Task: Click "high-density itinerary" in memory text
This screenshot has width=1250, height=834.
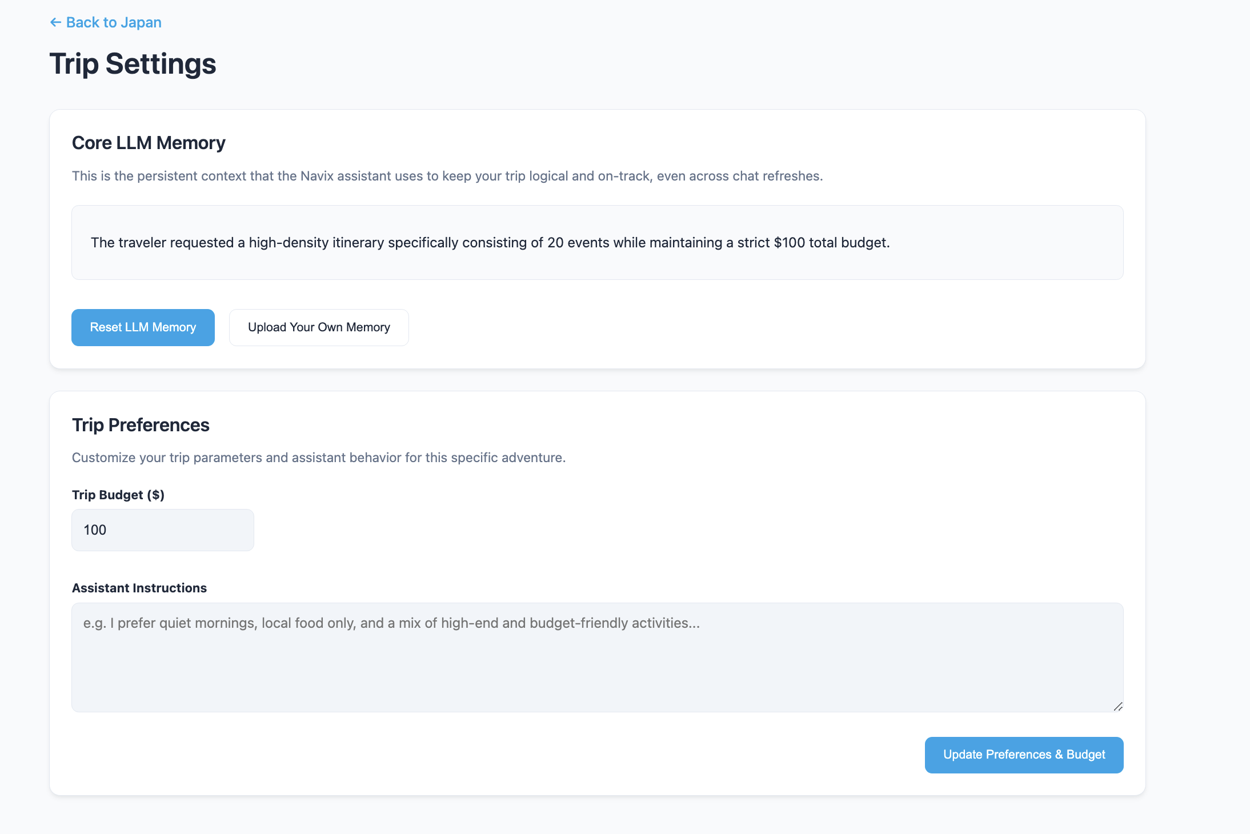Action: 316,243
